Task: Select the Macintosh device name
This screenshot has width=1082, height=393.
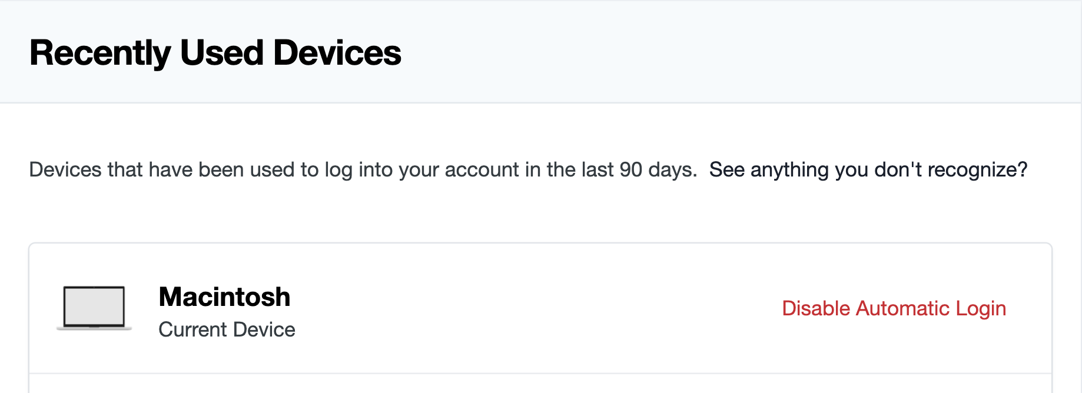Action: point(224,297)
